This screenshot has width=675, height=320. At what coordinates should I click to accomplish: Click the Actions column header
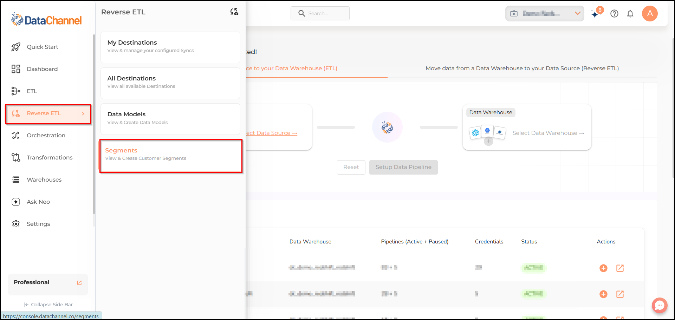(606, 242)
